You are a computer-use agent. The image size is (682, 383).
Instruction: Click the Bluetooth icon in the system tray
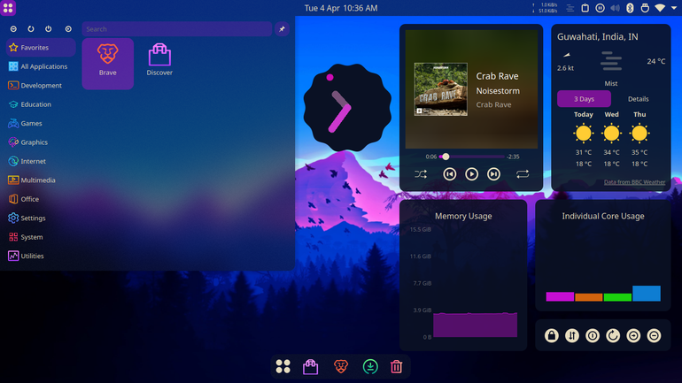(630, 8)
